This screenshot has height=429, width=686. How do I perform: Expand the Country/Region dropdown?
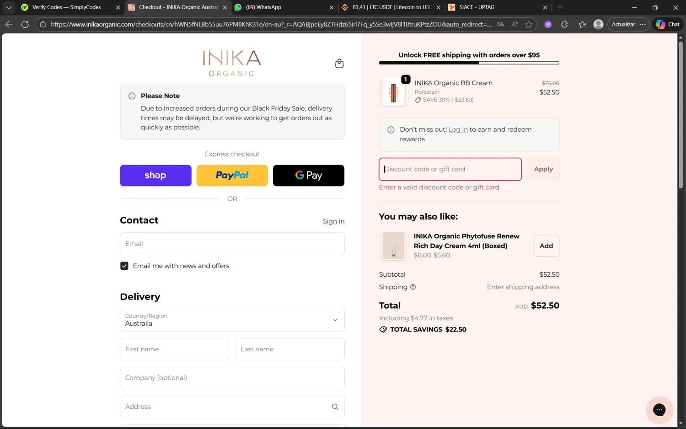232,320
